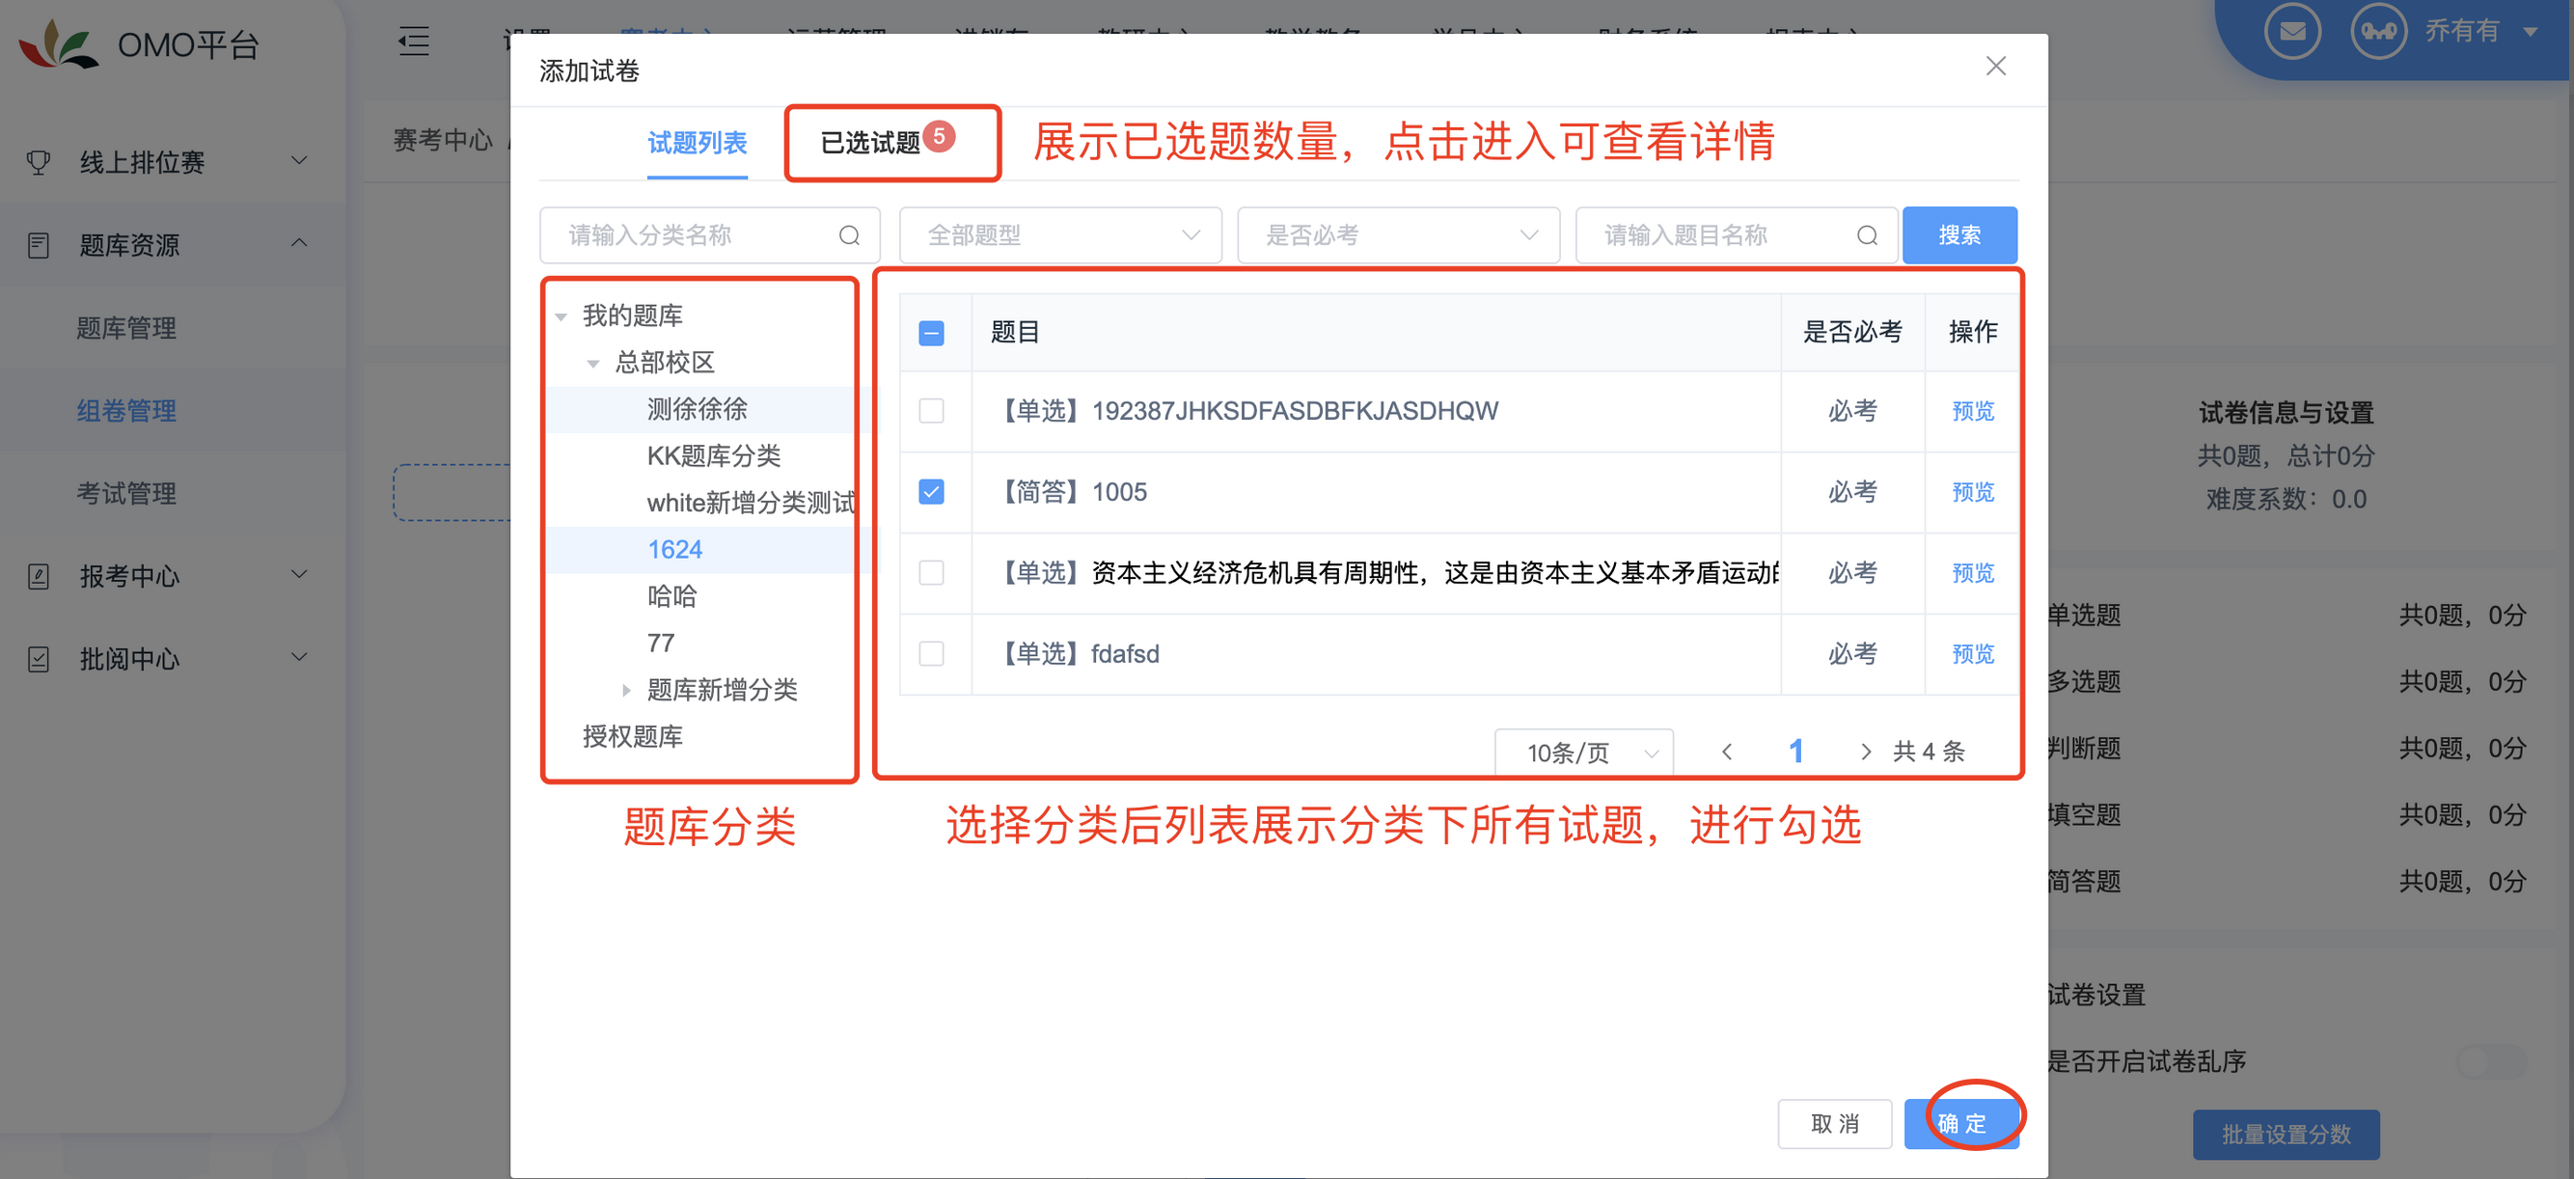Expand the 报考中心 menu chevron
The width and height of the screenshot is (2574, 1179).
[x=299, y=573]
